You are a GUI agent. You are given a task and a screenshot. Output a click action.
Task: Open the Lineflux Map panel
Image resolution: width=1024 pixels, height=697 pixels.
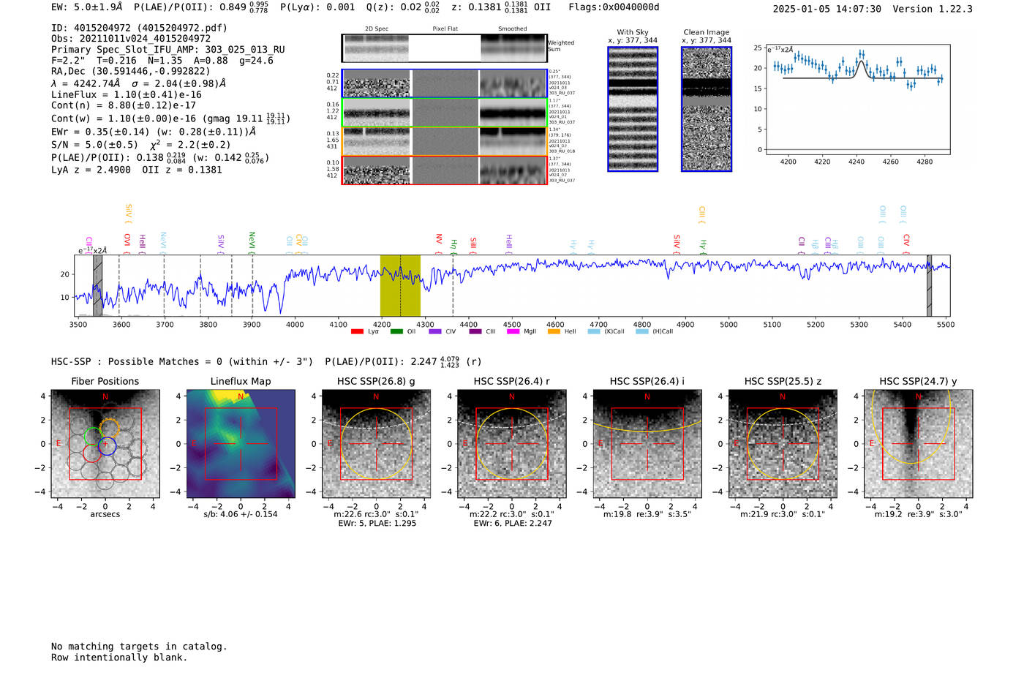[241, 444]
